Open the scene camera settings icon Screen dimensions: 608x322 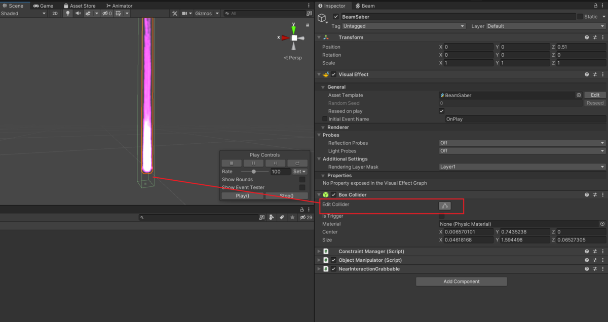pyautogui.click(x=184, y=14)
